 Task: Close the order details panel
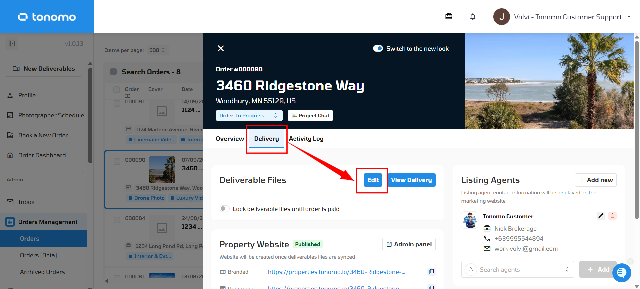221,48
